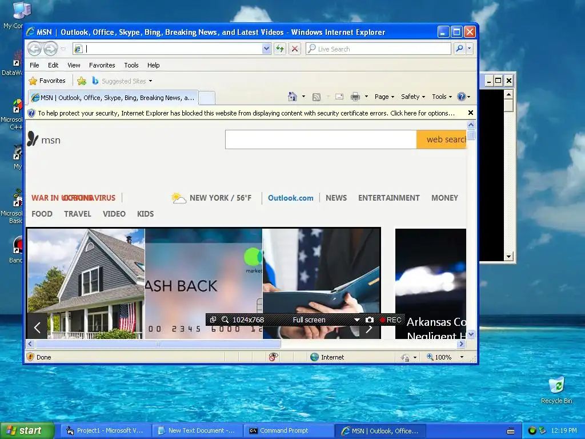The height and width of the screenshot is (439, 585).
Task: Print page with the printer icon
Action: point(355,97)
